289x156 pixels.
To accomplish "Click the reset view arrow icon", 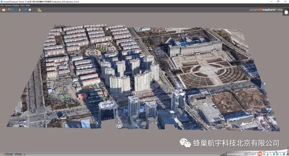I will click(9, 10).
